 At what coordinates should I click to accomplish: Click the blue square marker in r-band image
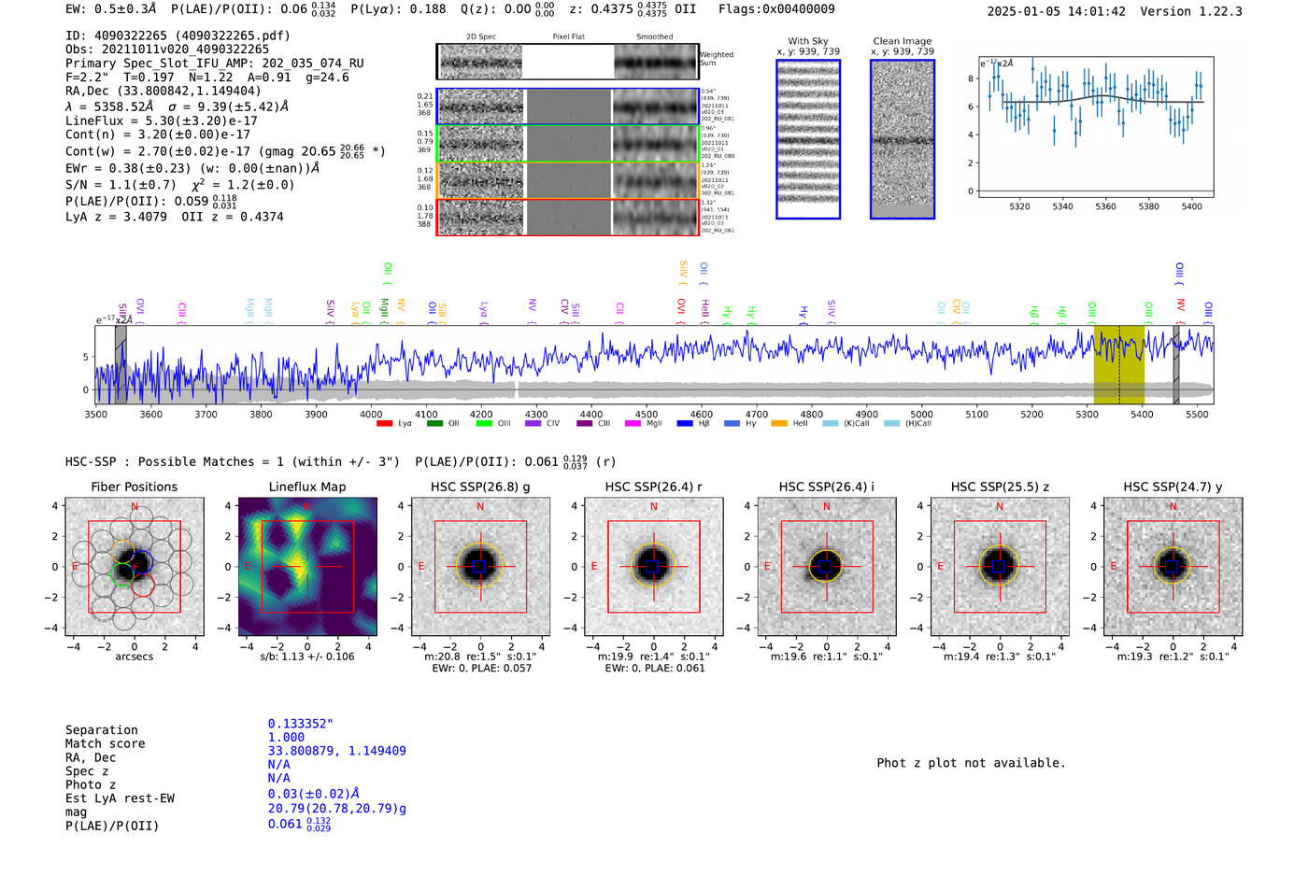653,567
